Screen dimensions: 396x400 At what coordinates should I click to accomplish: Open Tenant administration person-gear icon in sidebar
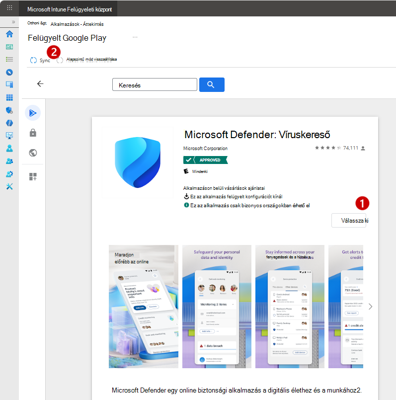(x=9, y=174)
